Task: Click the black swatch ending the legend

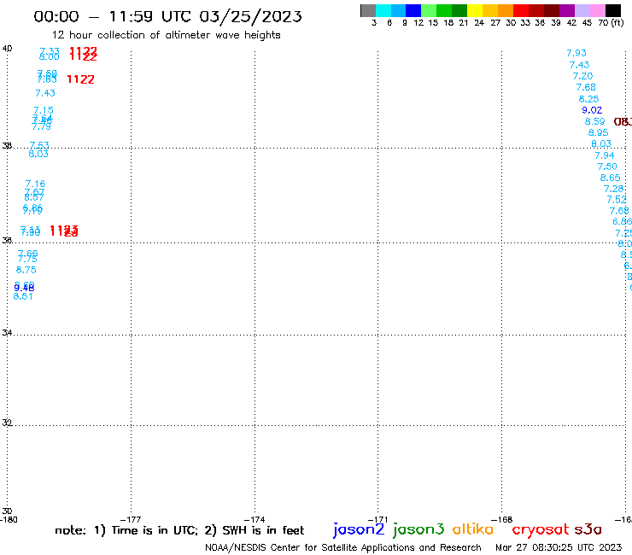Action: coord(612,10)
